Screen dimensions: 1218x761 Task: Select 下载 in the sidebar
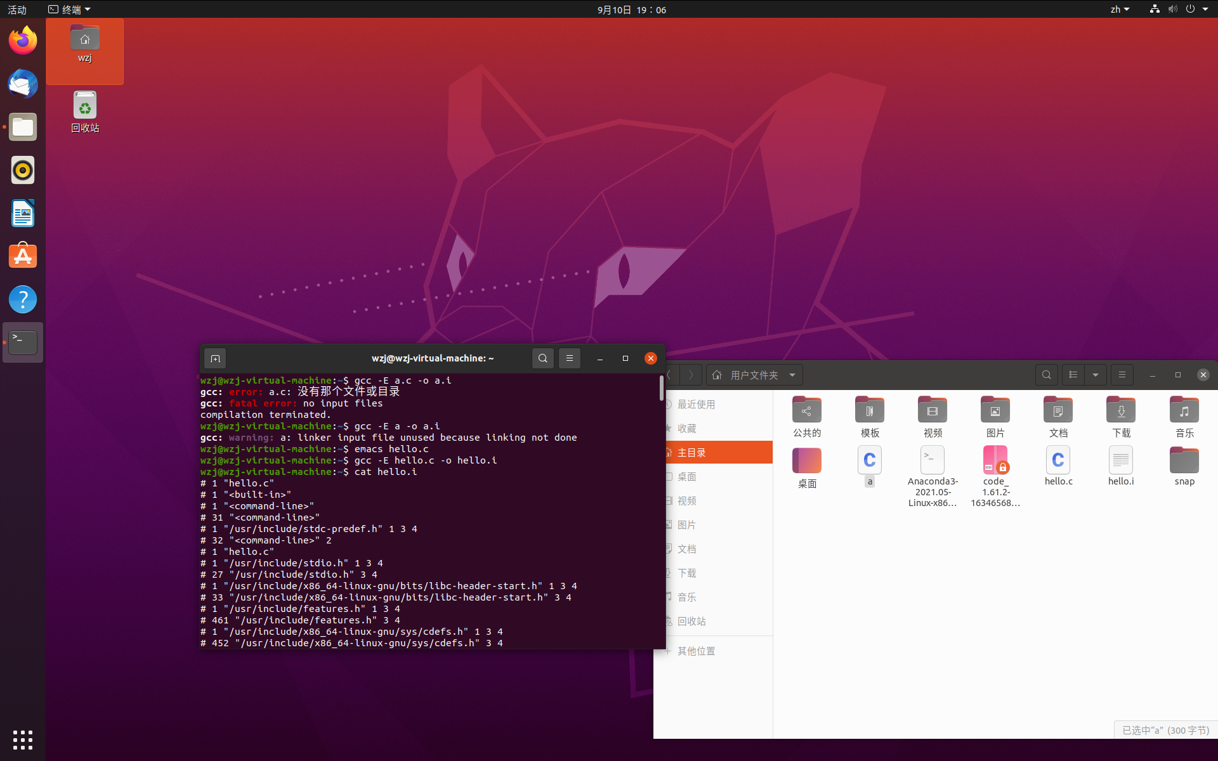[687, 573]
